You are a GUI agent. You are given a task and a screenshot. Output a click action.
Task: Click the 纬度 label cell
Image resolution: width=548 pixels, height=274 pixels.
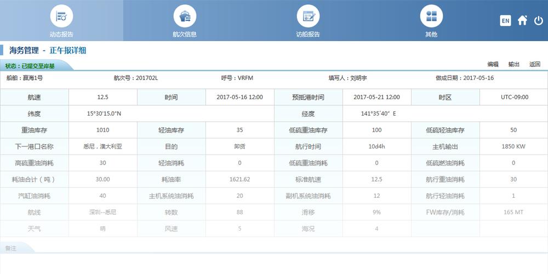coord(34,113)
